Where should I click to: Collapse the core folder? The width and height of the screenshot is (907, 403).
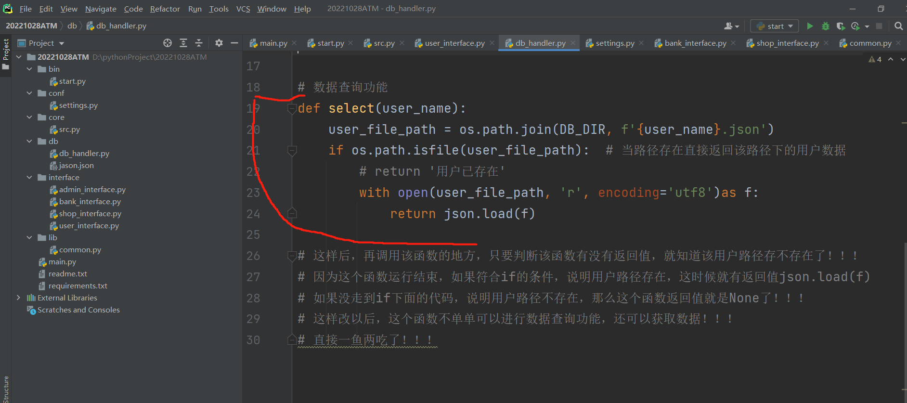coord(29,117)
